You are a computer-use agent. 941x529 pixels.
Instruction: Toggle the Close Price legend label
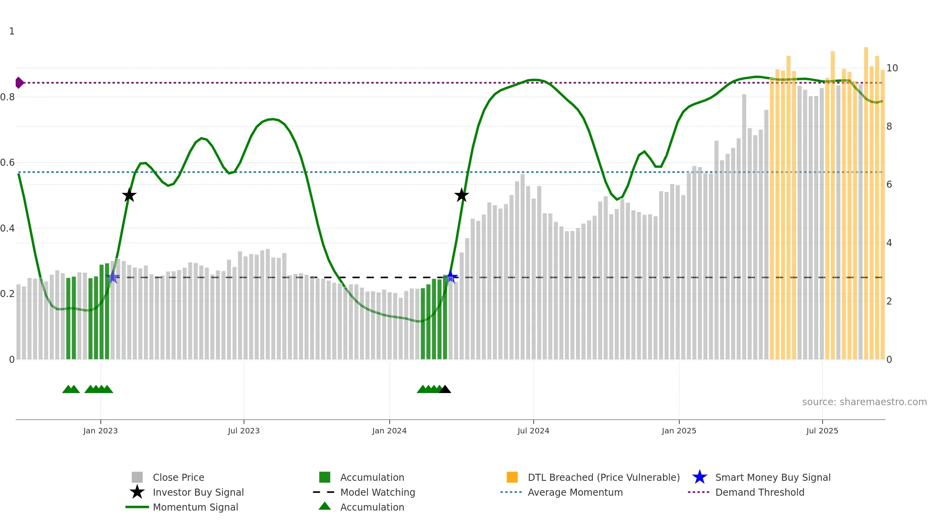coord(178,477)
